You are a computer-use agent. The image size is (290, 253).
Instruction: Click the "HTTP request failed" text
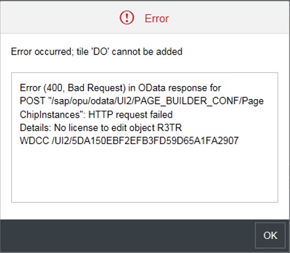click(131, 114)
